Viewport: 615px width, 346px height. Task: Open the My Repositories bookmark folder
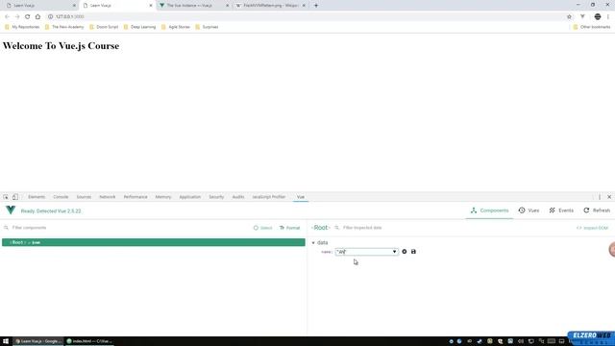click(22, 27)
